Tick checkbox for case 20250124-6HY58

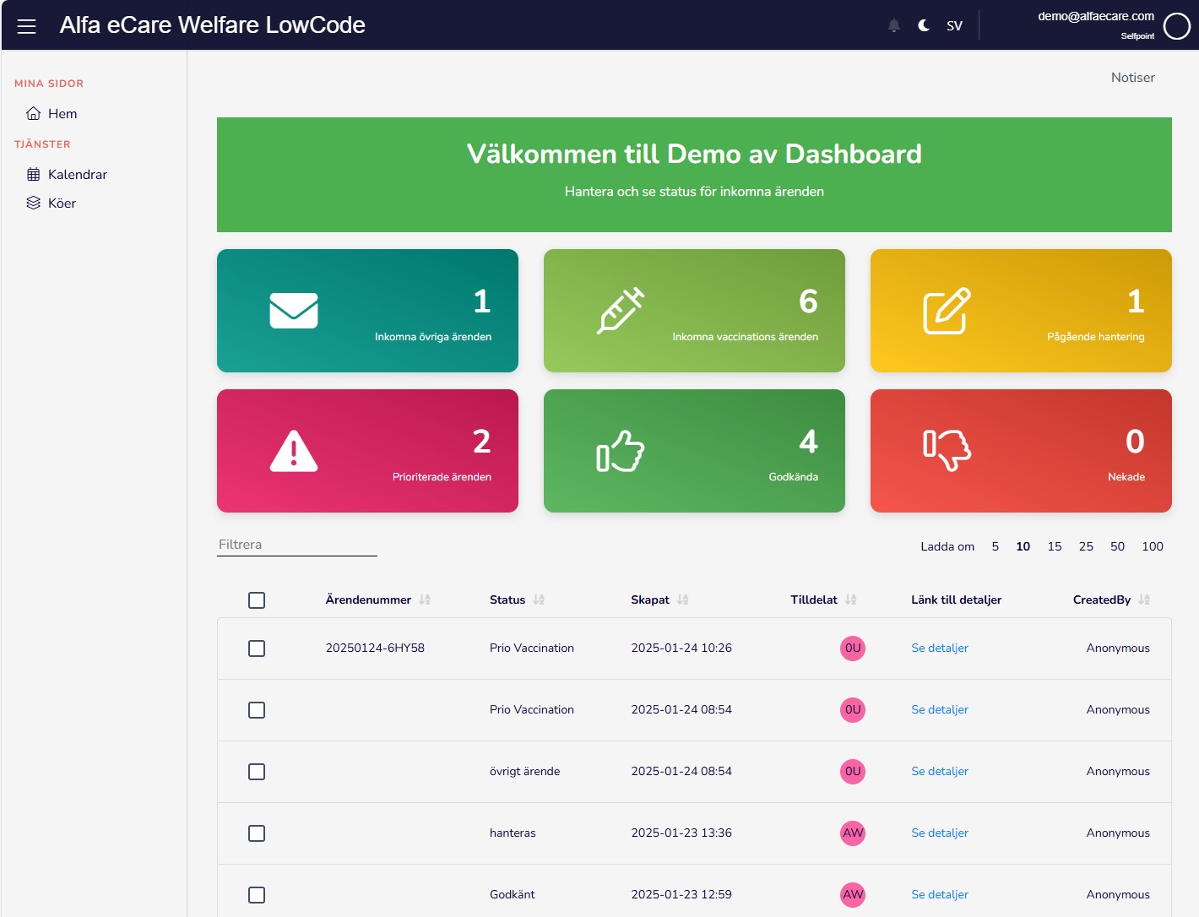[x=257, y=648]
